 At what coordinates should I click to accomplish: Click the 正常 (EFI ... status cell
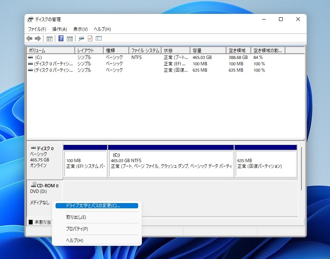tap(175, 63)
